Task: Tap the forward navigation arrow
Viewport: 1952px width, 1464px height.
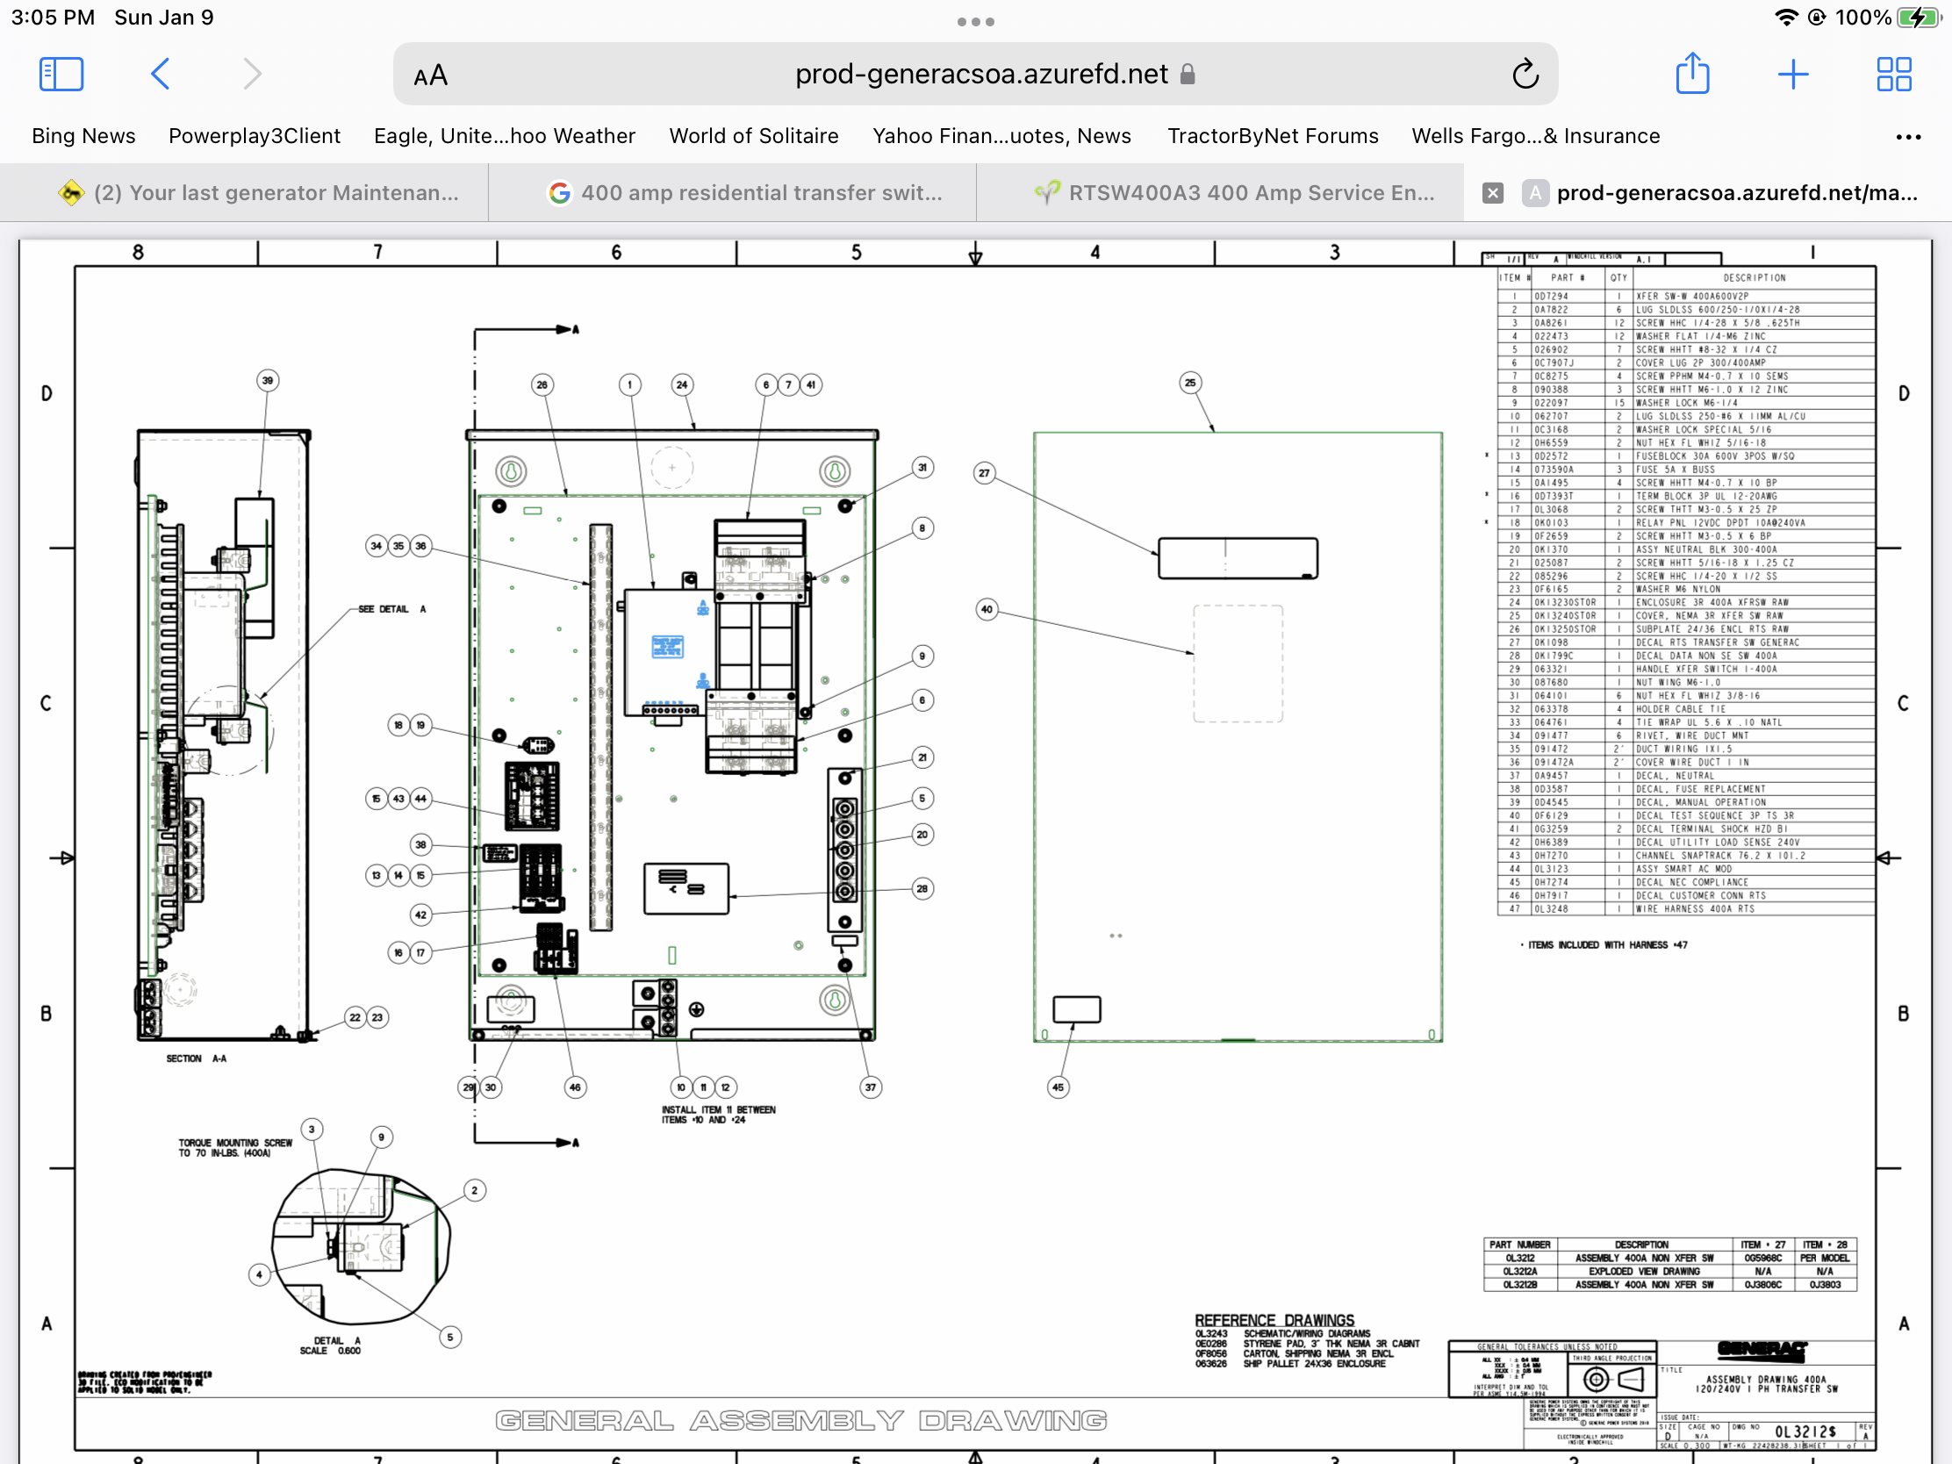Action: [253, 74]
